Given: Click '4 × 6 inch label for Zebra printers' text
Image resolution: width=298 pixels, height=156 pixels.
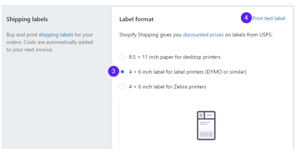Looking at the screenshot, I should point(167,87).
